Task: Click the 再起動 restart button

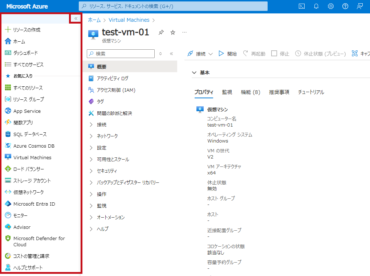Action: click(254, 54)
